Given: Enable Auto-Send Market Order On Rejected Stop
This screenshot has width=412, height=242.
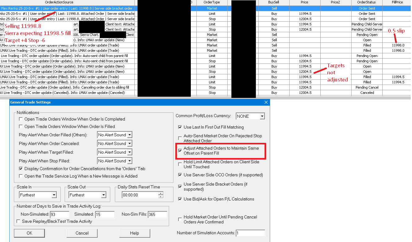Looking at the screenshot, I should 180,138.
